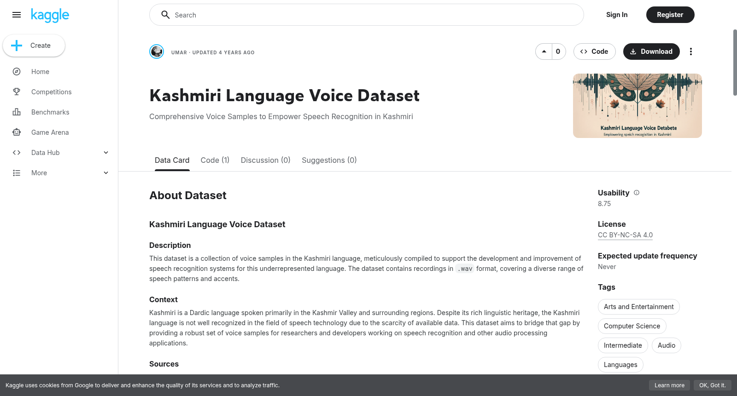
Task: Click the Data Hub code brackets icon
Action: 17,153
